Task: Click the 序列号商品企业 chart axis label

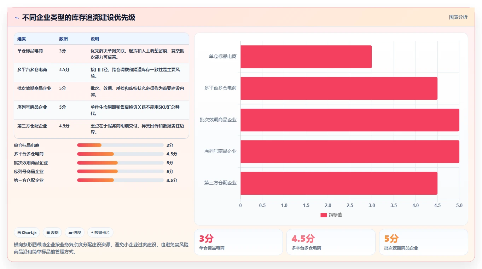Action: coord(220,151)
